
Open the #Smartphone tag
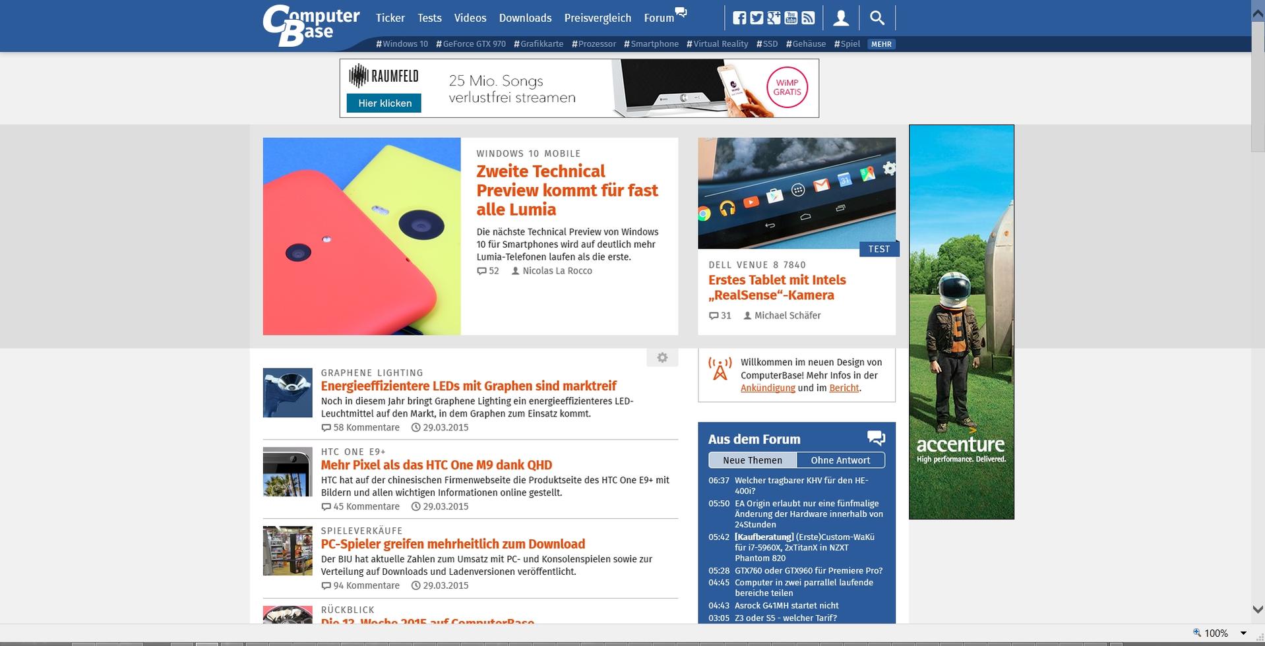pos(651,44)
